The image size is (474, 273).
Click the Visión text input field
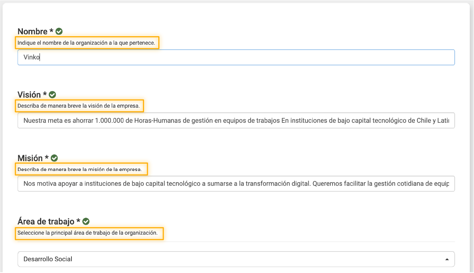point(236,120)
